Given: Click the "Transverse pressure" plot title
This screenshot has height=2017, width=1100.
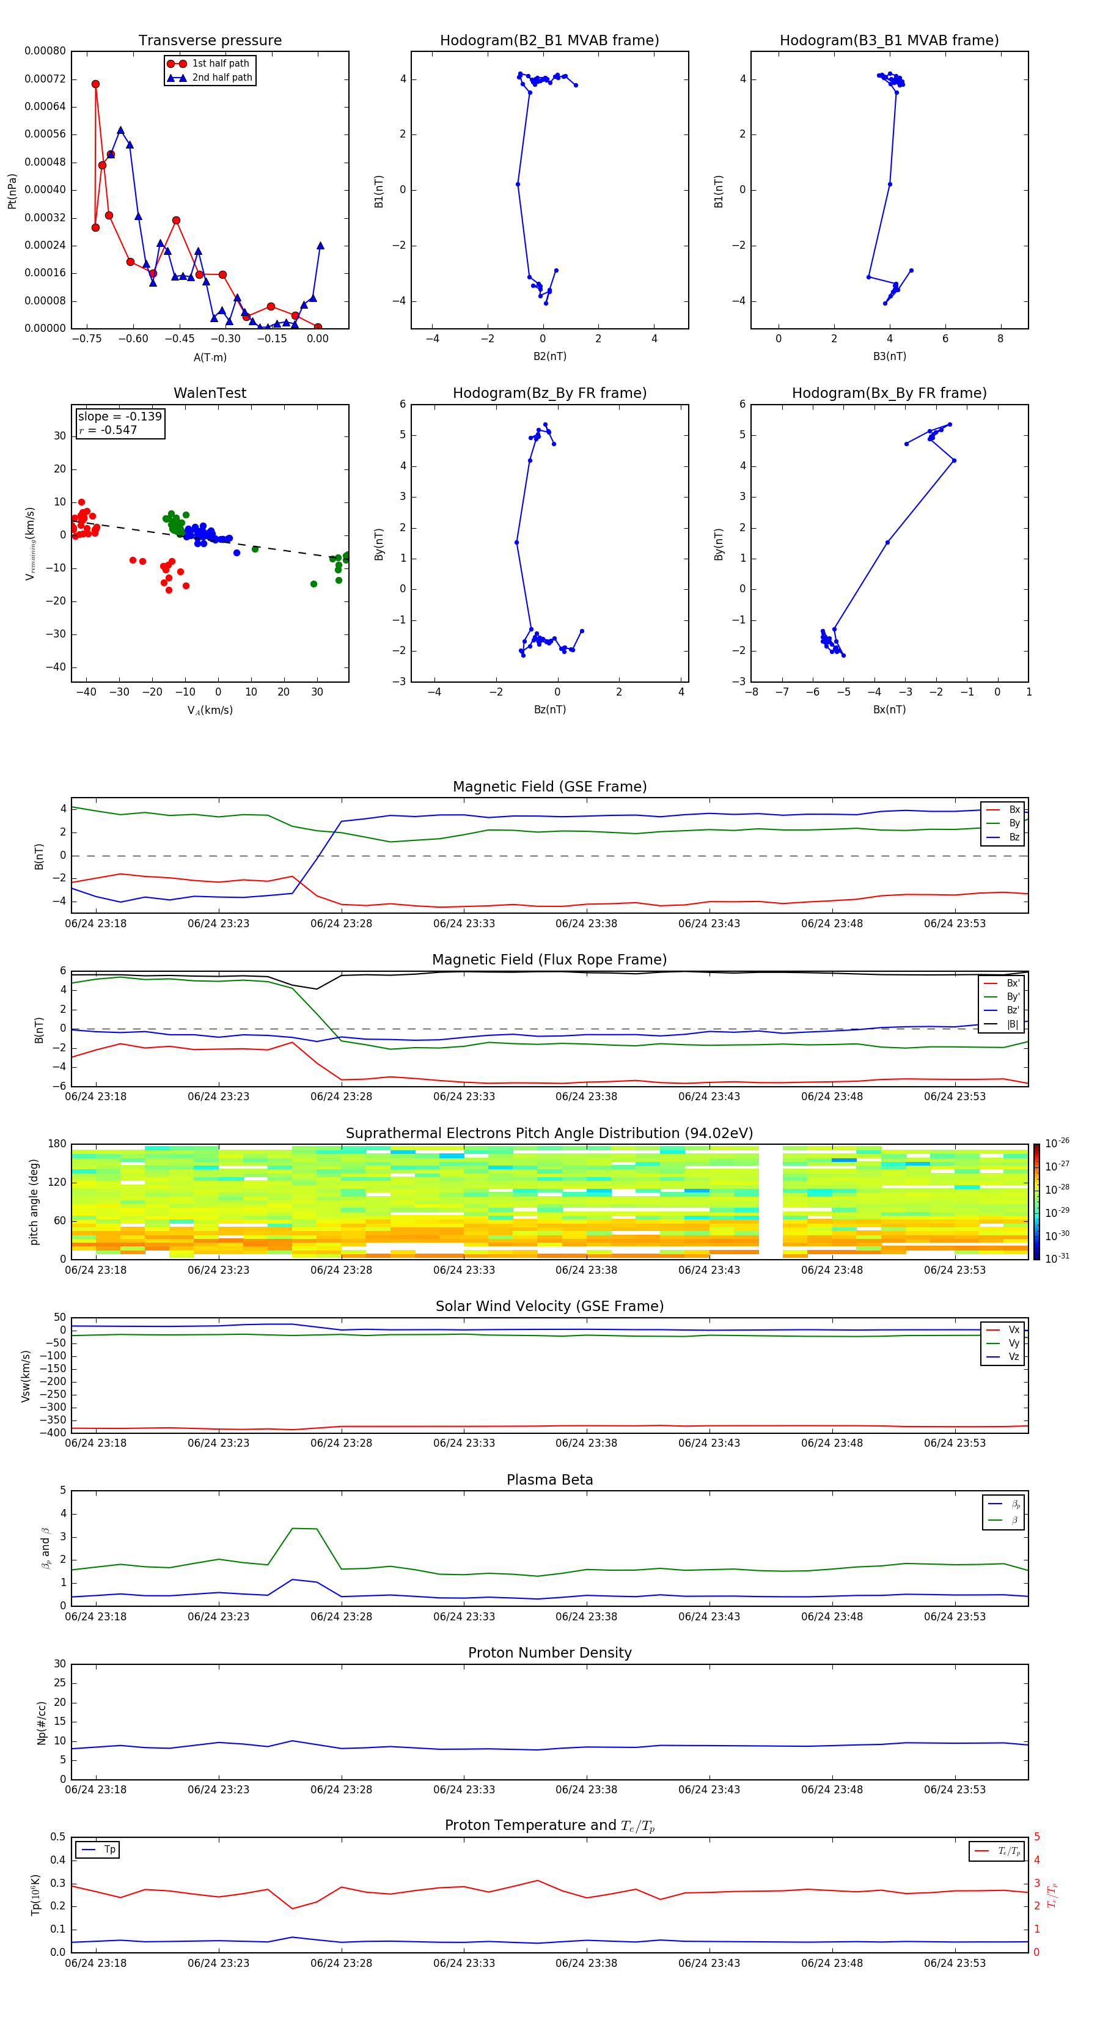Looking at the screenshot, I should click(210, 41).
